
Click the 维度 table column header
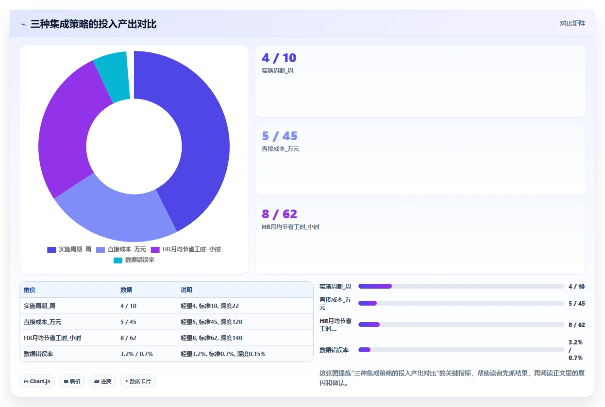click(x=30, y=290)
